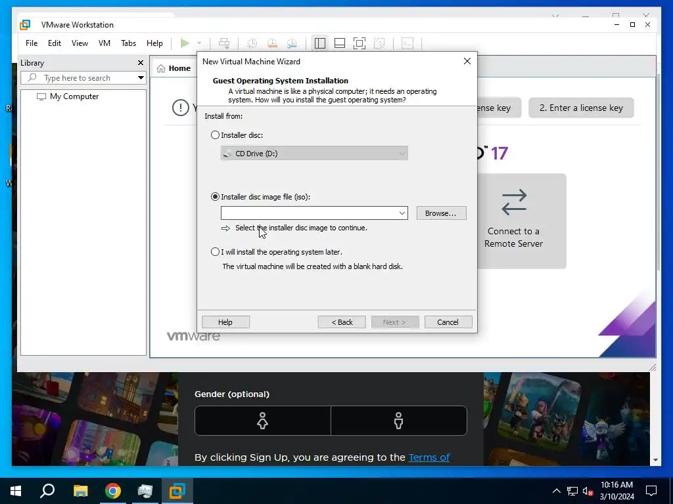Show hidden system tray icons

(556, 491)
